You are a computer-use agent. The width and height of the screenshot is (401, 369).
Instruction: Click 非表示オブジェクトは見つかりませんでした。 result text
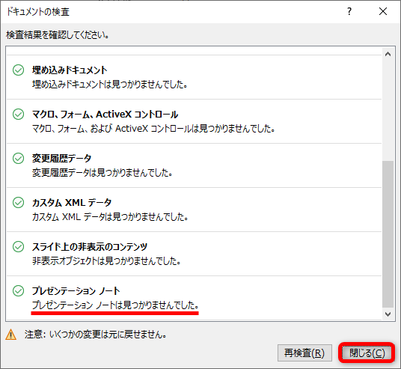tap(106, 261)
